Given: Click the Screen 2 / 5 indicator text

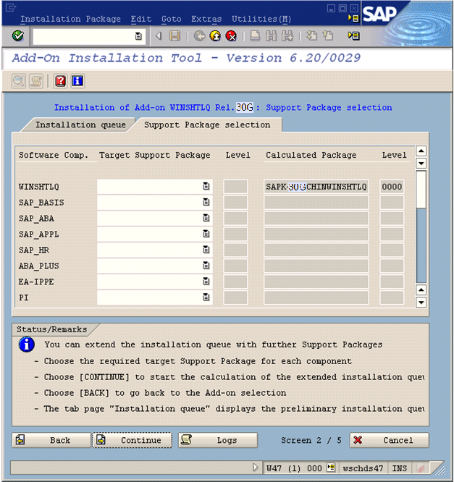Looking at the screenshot, I should coord(311,440).
